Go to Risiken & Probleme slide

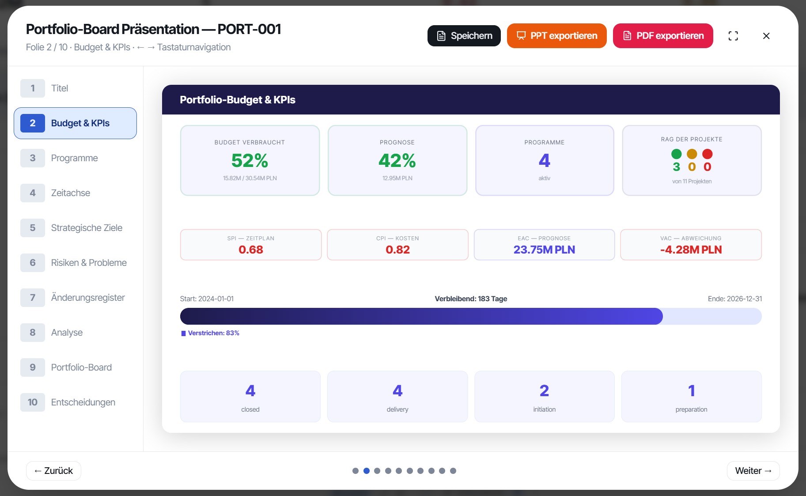pos(75,263)
